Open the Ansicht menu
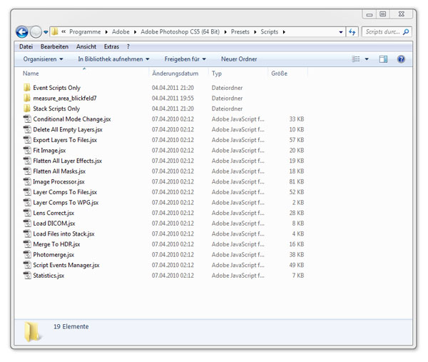428x362 pixels. pyautogui.click(x=86, y=46)
